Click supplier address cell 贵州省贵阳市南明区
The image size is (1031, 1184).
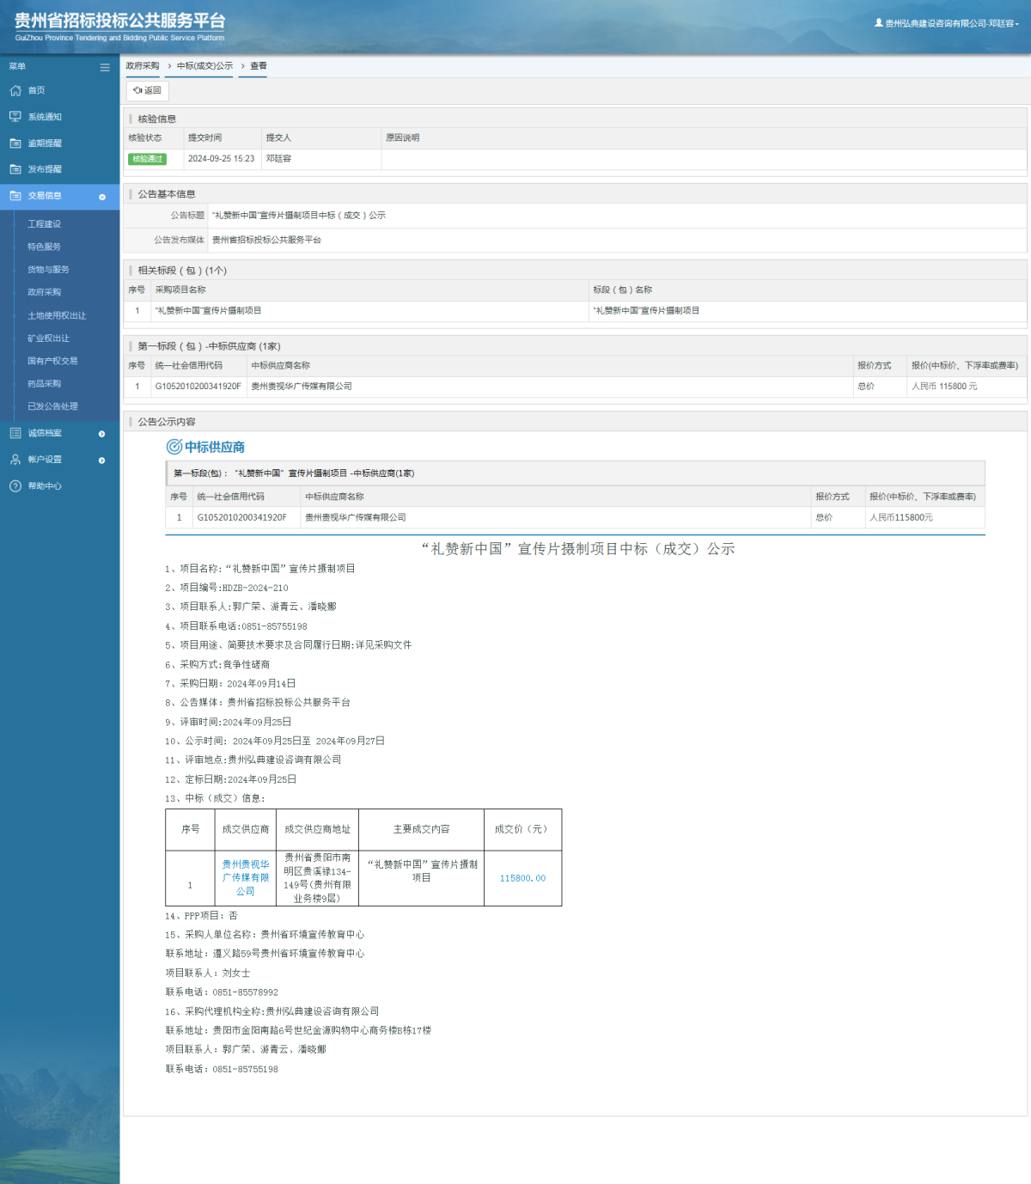317,878
